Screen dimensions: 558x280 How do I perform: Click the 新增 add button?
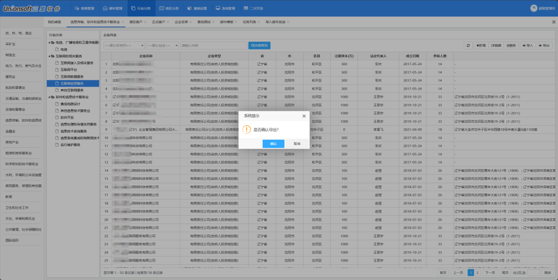[x=481, y=46]
